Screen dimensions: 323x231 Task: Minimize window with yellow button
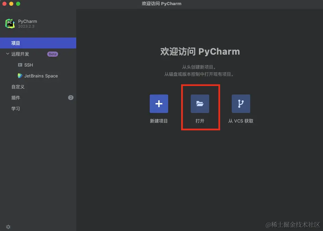tap(11, 4)
